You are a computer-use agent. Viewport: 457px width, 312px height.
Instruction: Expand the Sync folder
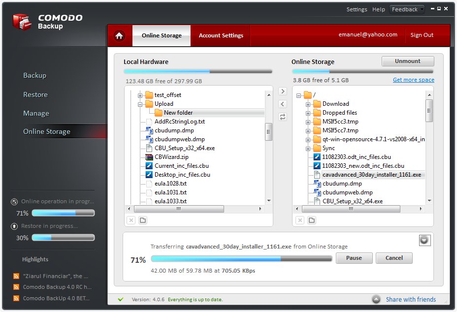tap(308, 149)
